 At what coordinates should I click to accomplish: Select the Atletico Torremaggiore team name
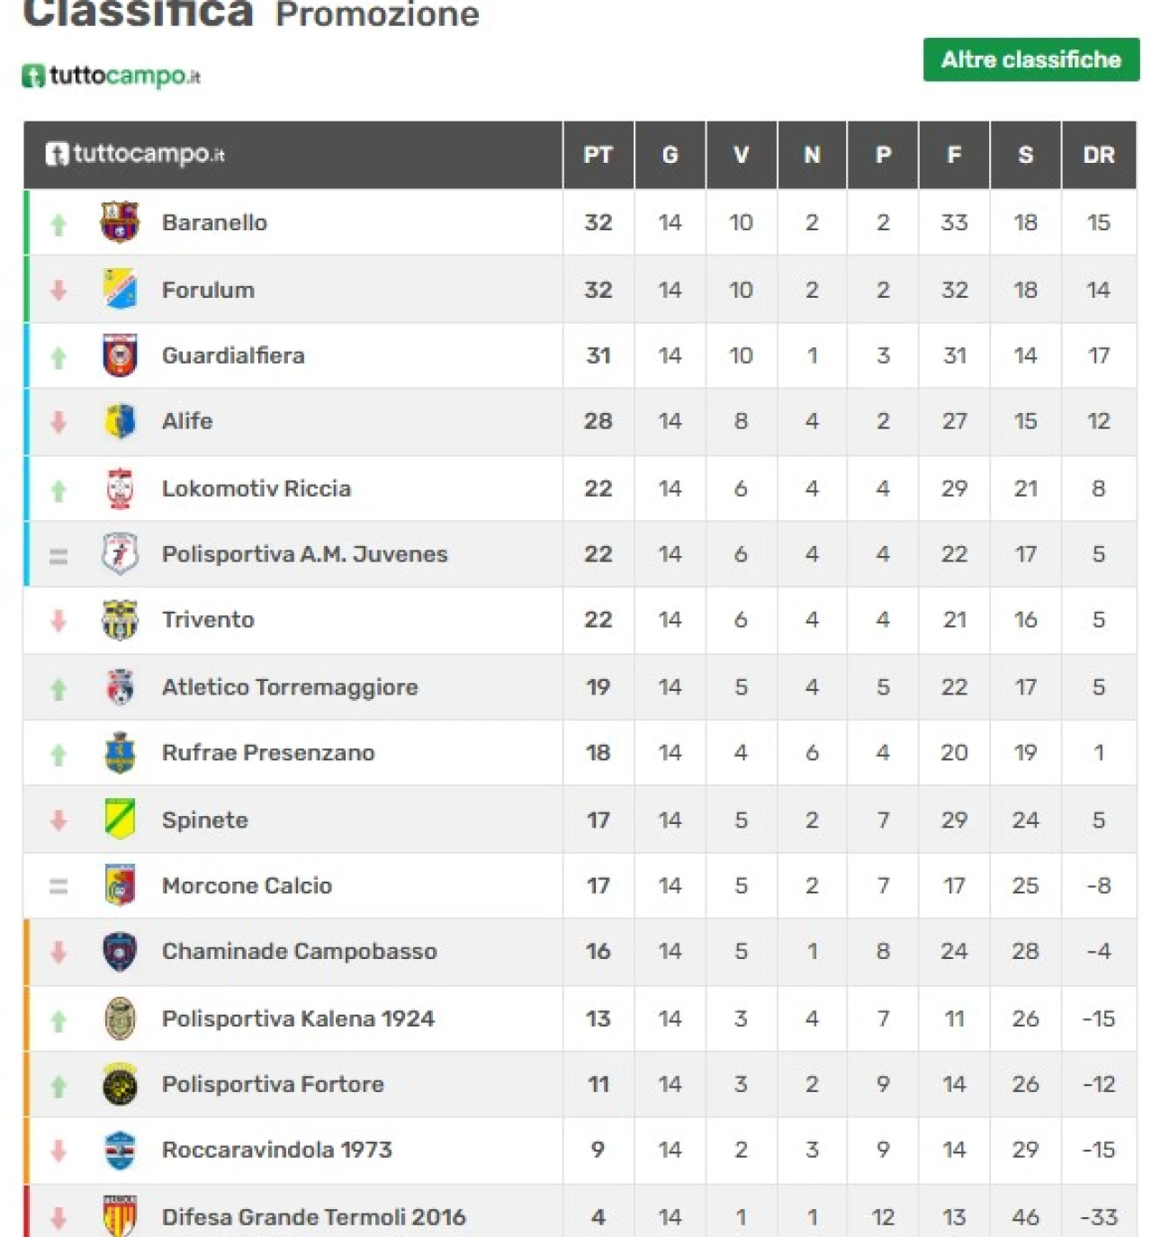click(290, 687)
